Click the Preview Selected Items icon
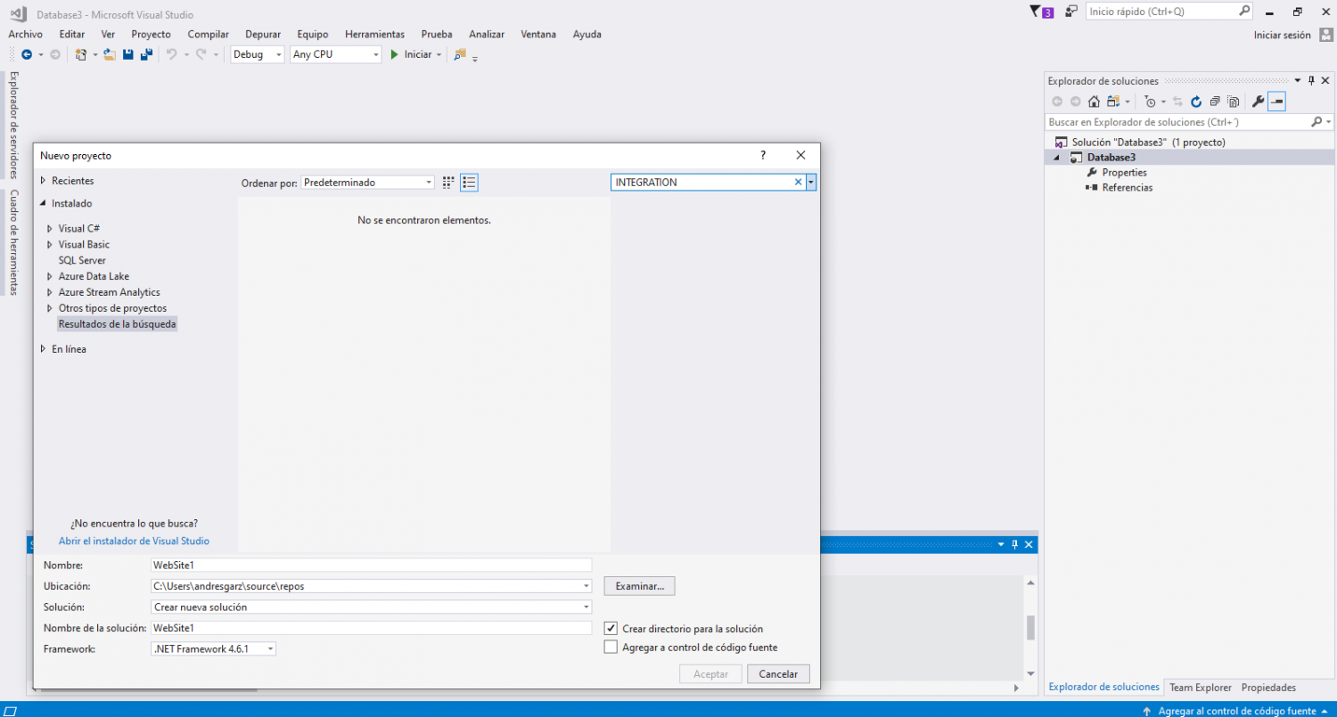This screenshot has height=717, width=1337. pos(1277,102)
